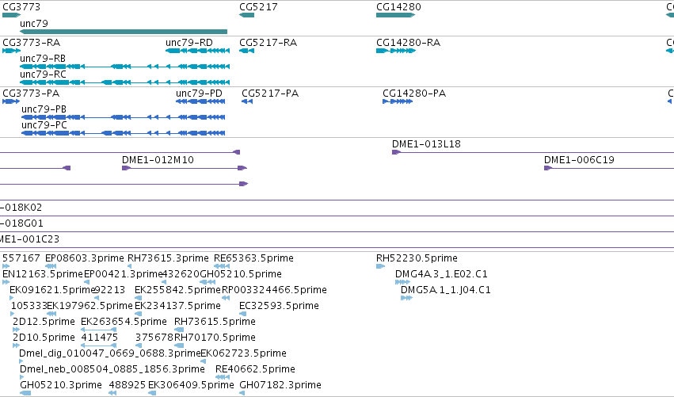Viewport: 674px width, 397px height.
Task: Open the EK197962.5prime EST label
Action: click(x=89, y=306)
